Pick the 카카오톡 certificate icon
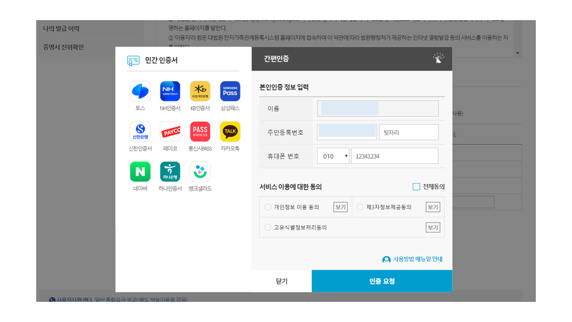Viewport: 572px width, 322px height. pos(230,131)
